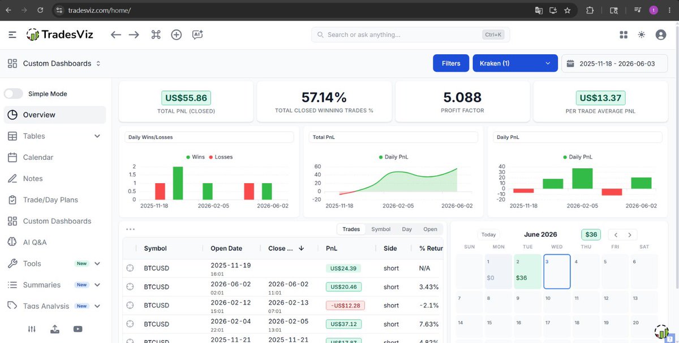This screenshot has height=343, width=679.
Task: Expand the Summaries sidebar section
Action: pyautogui.click(x=97, y=285)
